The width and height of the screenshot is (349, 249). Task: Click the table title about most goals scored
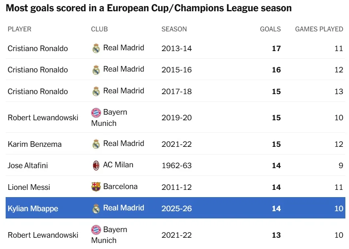(x=149, y=8)
